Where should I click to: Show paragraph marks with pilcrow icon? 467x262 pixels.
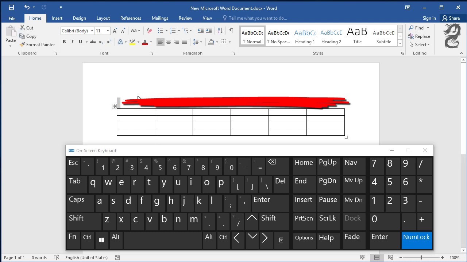[231, 31]
